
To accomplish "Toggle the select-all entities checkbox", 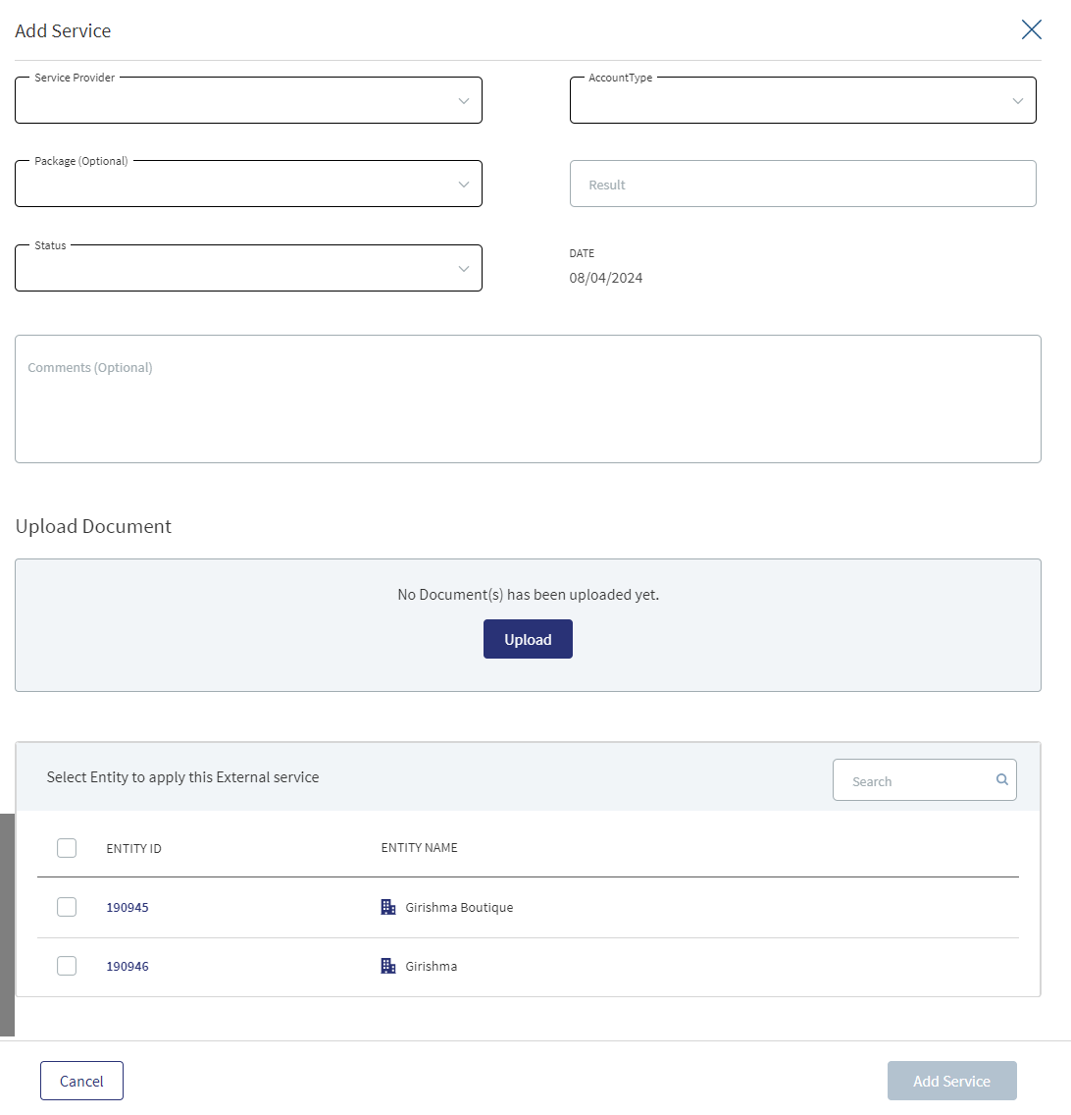I will (67, 848).
